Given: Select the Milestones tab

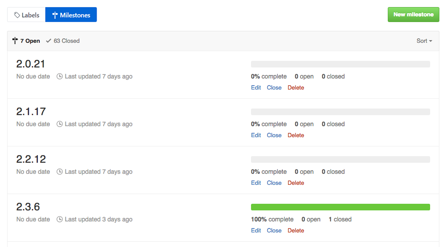Looking at the screenshot, I should click(71, 15).
